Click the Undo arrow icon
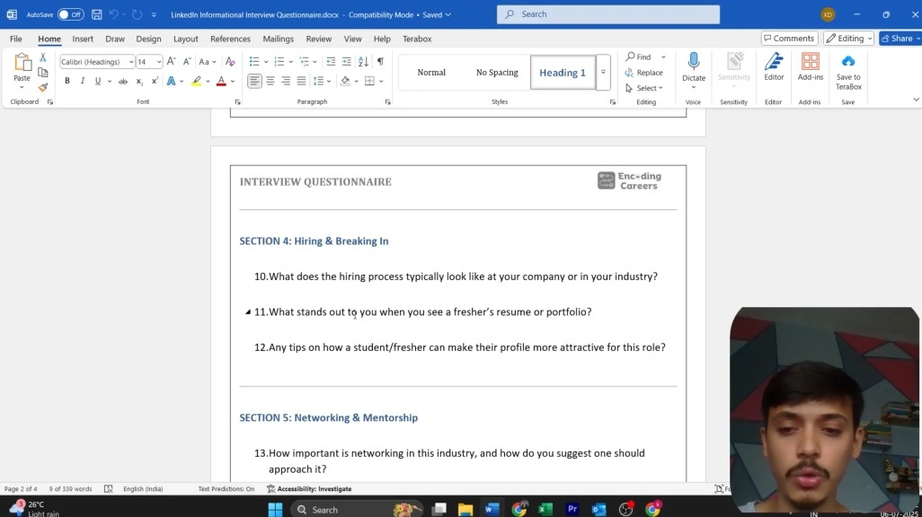Screen dimensions: 922x517 (114, 14)
